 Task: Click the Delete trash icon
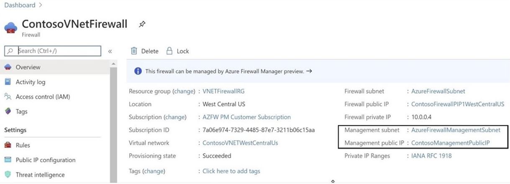[134, 51]
